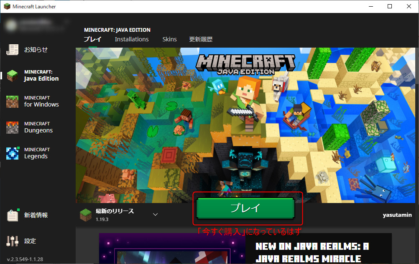The image size is (419, 264).
Task: Click the 1.19.3 version text
Action: [102, 219]
